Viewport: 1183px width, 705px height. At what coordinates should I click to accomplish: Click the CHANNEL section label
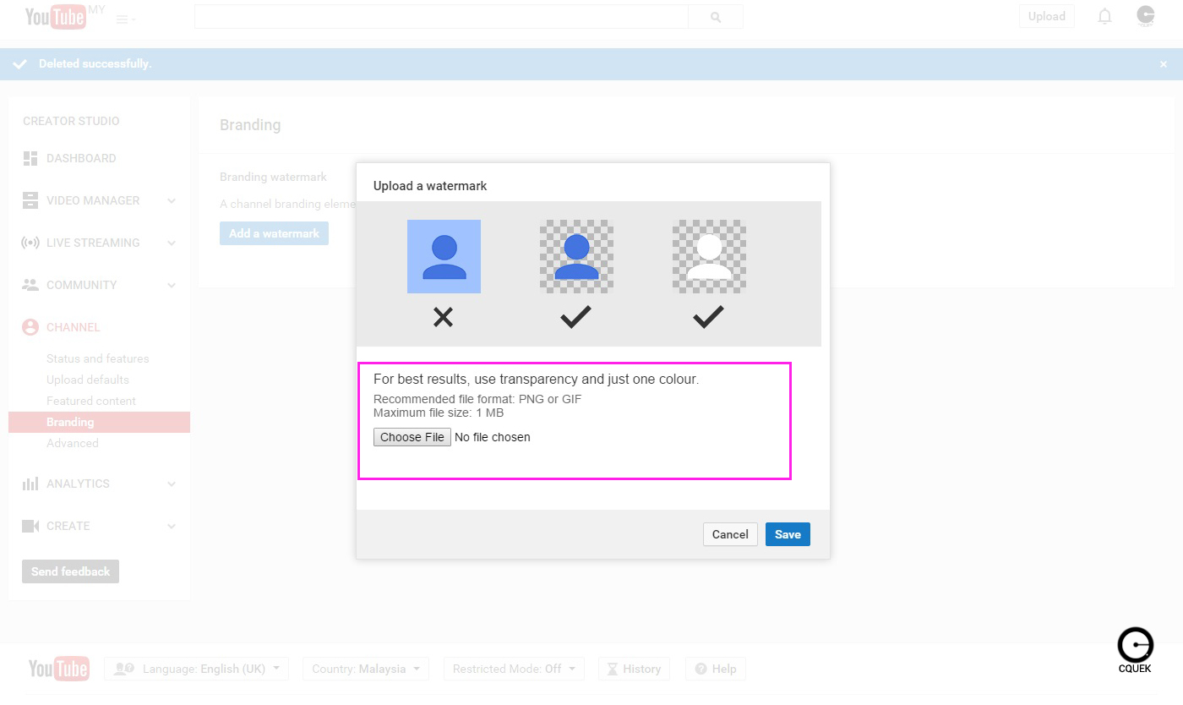[x=74, y=327]
